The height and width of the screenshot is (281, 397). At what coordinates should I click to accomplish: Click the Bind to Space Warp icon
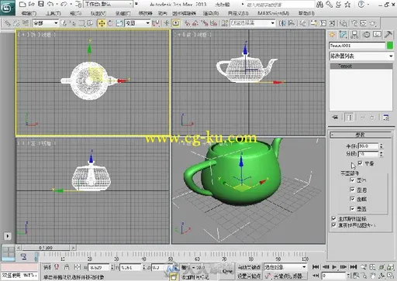[x=26, y=23]
